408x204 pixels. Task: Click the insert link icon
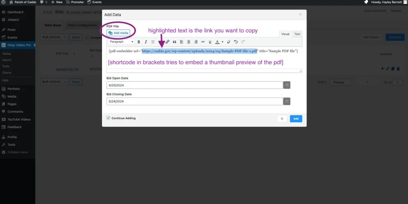[167, 42]
